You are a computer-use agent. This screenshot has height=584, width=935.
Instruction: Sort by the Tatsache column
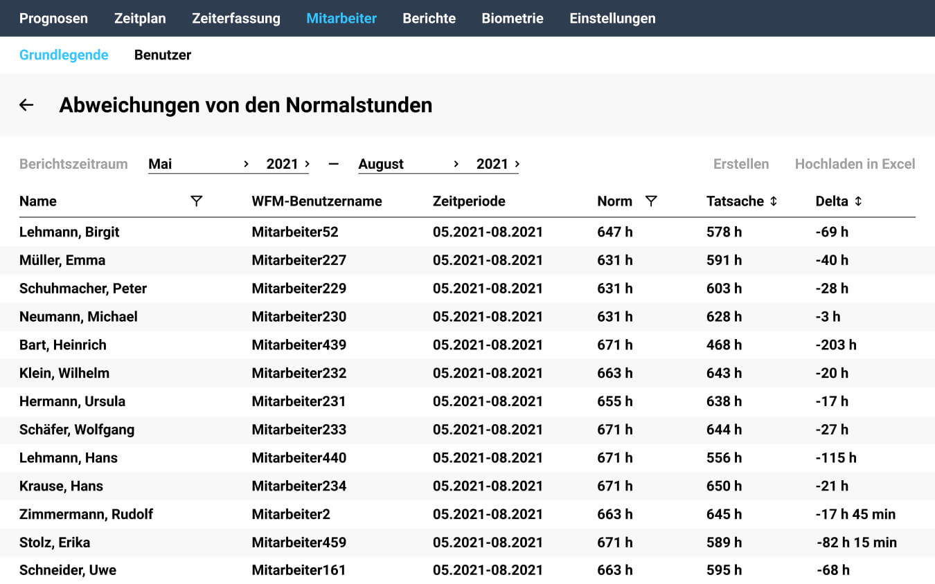pyautogui.click(x=774, y=201)
